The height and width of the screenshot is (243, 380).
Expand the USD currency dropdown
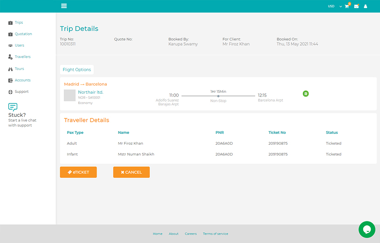pos(335,7)
